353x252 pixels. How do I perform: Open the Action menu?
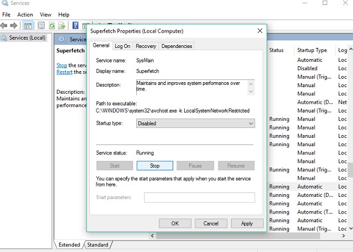(x=25, y=14)
